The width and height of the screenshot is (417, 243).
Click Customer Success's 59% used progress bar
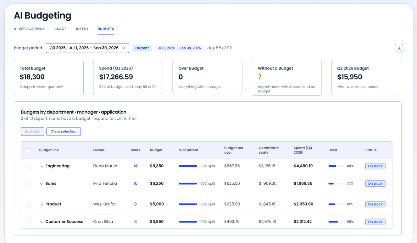point(336,222)
